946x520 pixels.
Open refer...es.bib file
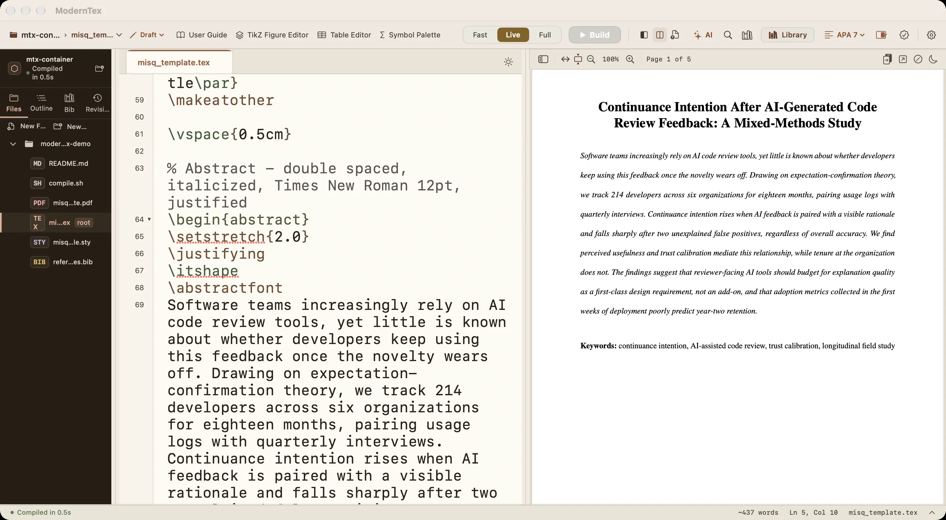point(56,262)
